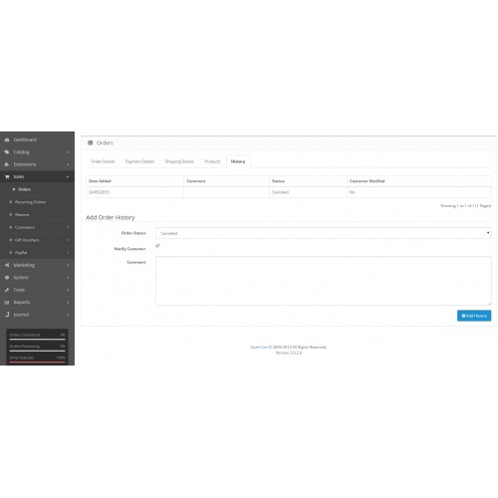The height and width of the screenshot is (498, 498).
Task: Click the Marketing share icon
Action: 7,265
